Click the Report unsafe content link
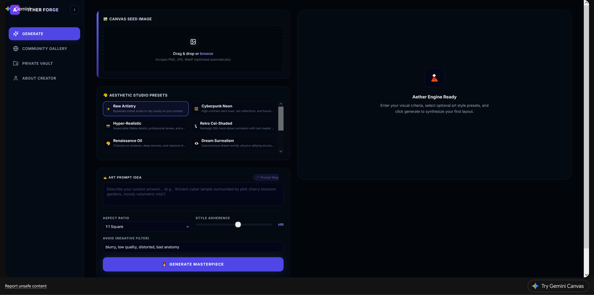The height and width of the screenshot is (295, 594). pyautogui.click(x=26, y=286)
